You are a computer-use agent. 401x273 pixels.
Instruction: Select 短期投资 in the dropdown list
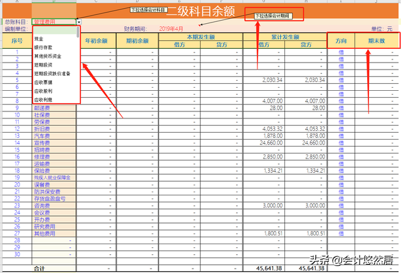[43, 65]
